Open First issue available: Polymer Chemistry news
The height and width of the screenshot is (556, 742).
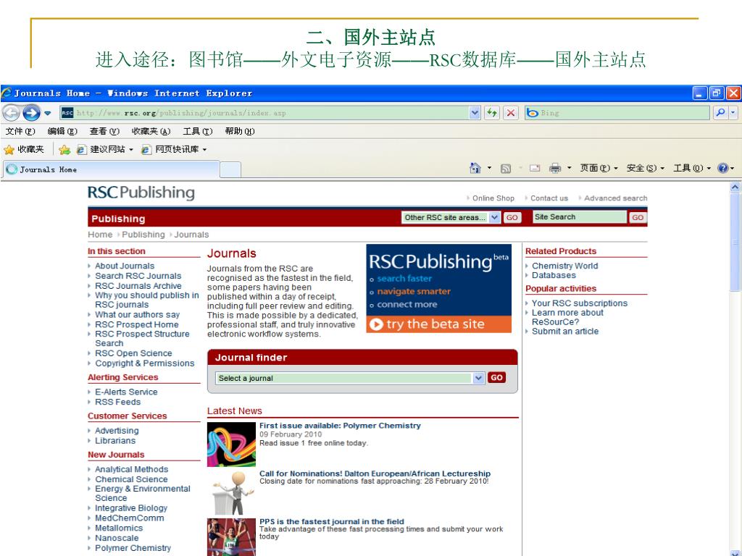[x=340, y=426]
